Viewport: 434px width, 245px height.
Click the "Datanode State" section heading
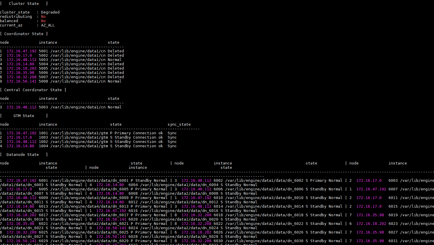(23, 155)
